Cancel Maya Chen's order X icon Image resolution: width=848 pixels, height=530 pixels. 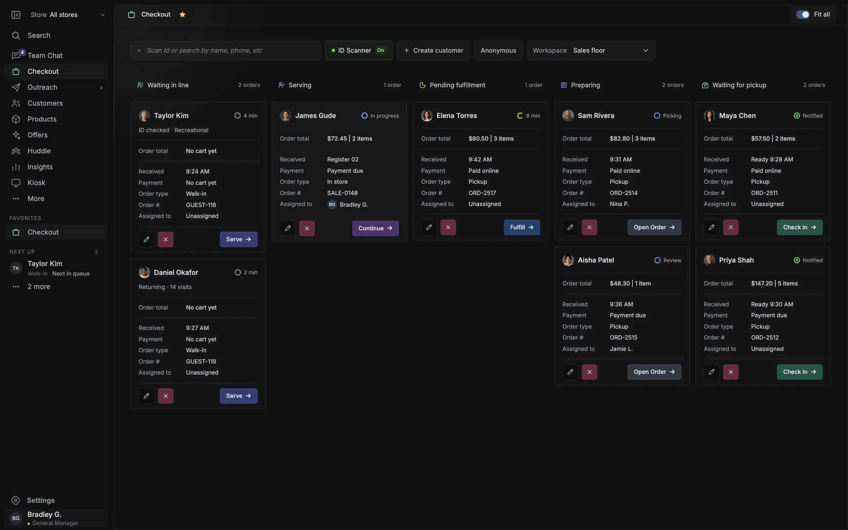click(x=731, y=227)
